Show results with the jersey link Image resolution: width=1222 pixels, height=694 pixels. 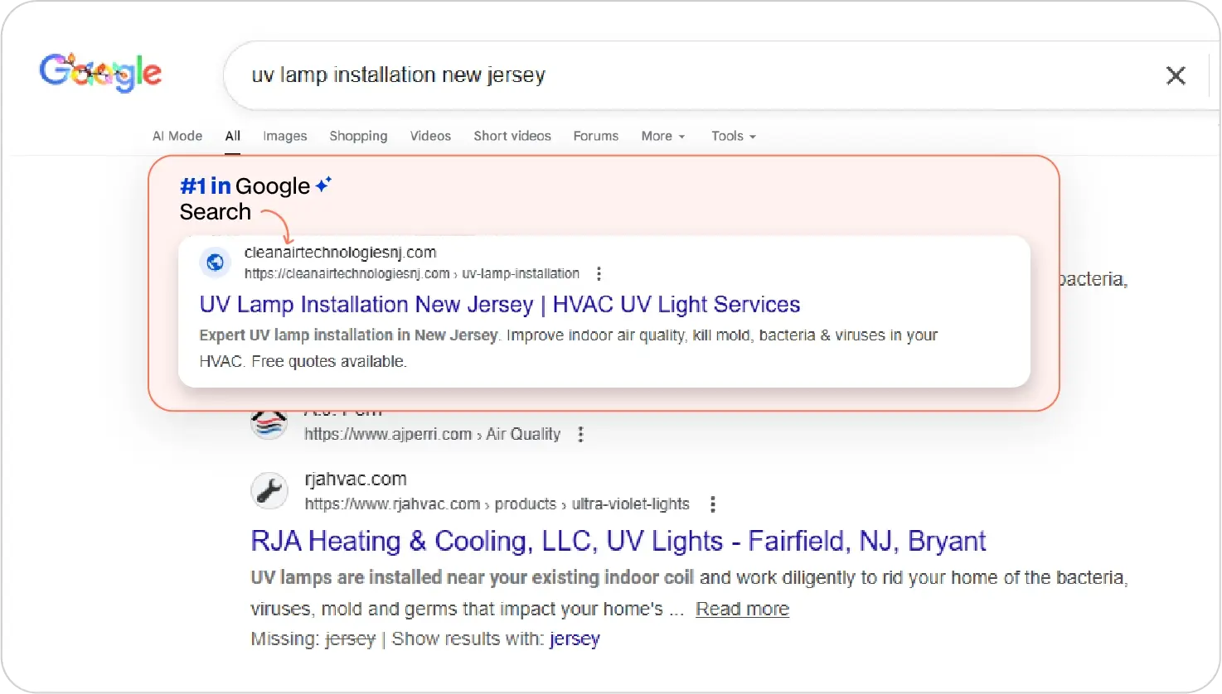click(x=574, y=639)
